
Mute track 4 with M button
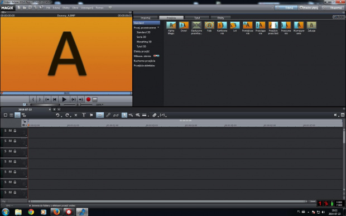pos(10,161)
